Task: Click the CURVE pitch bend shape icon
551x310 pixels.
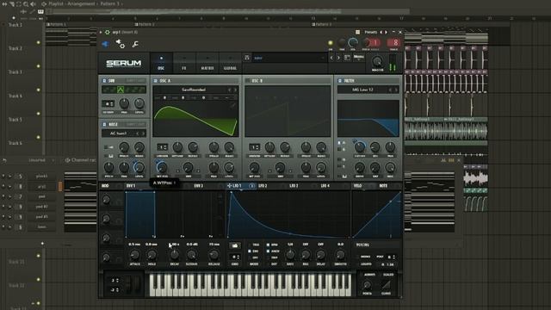Action: pos(387,284)
